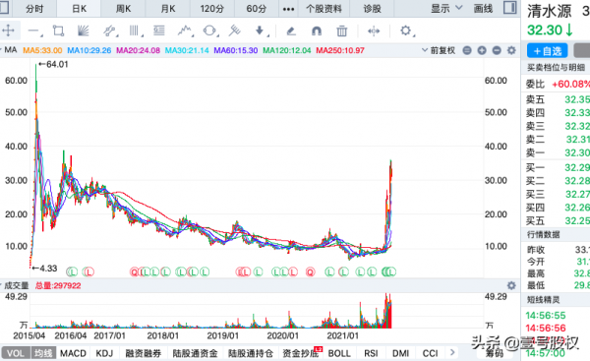The width and height of the screenshot is (590, 361).
Task: Click the horizontal drag toolbar icon
Action: 374,30
